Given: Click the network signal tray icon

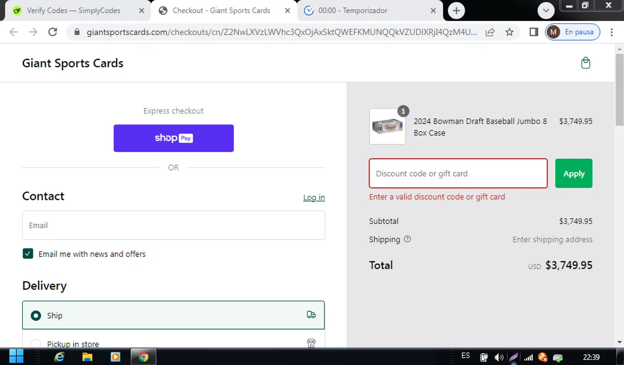Looking at the screenshot, I should [528, 357].
